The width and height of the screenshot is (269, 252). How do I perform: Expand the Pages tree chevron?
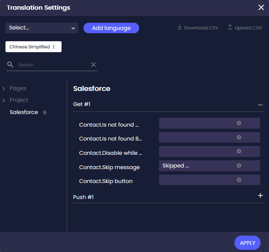tap(4, 88)
